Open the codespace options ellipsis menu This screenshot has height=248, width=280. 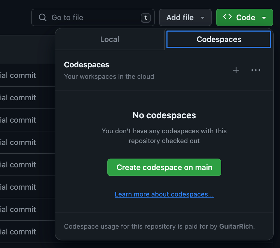pos(256,70)
